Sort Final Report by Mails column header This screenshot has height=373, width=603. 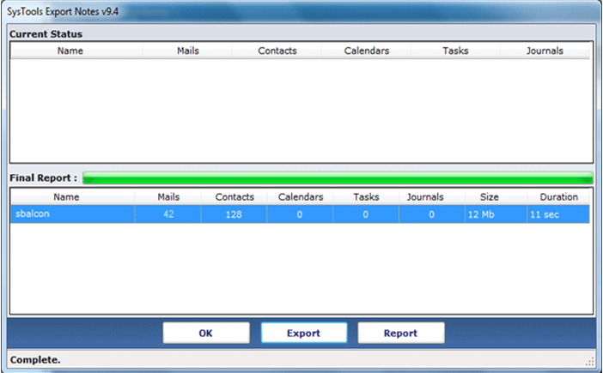(x=168, y=197)
